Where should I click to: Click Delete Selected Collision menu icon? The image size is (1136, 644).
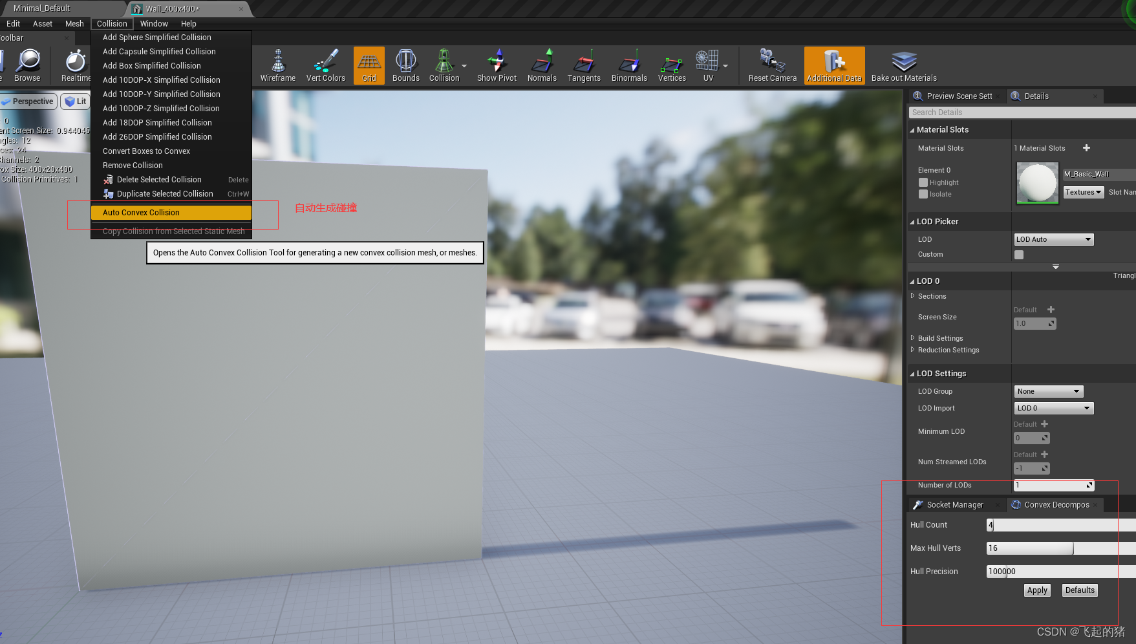tap(108, 180)
